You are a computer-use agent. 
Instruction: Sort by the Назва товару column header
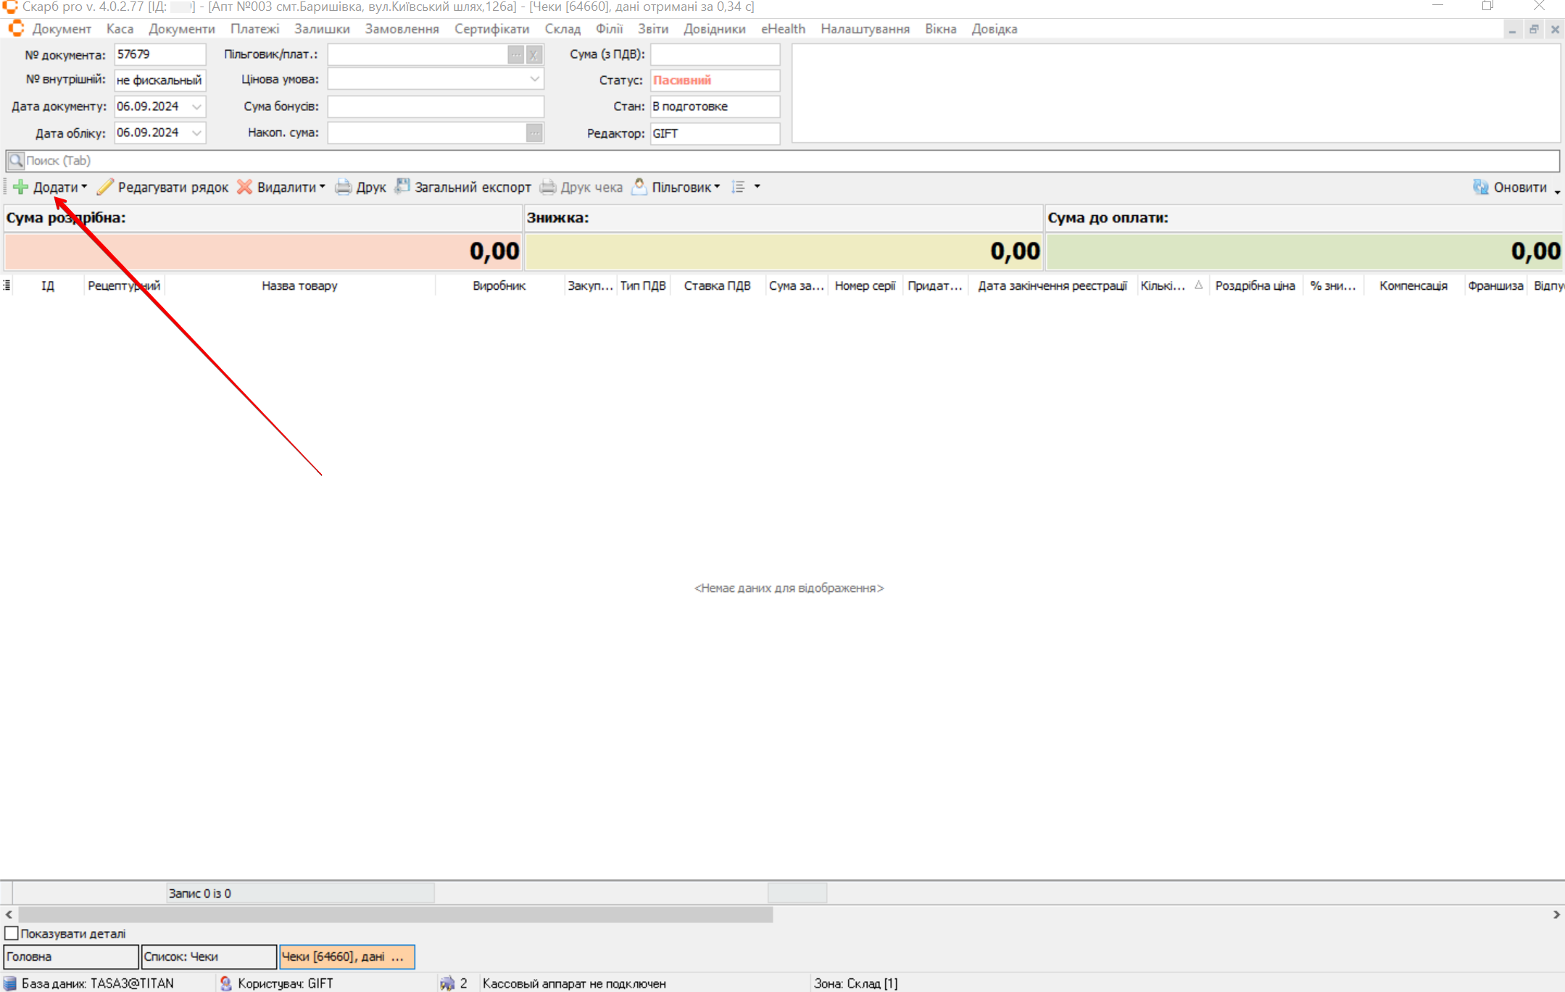[x=299, y=285]
